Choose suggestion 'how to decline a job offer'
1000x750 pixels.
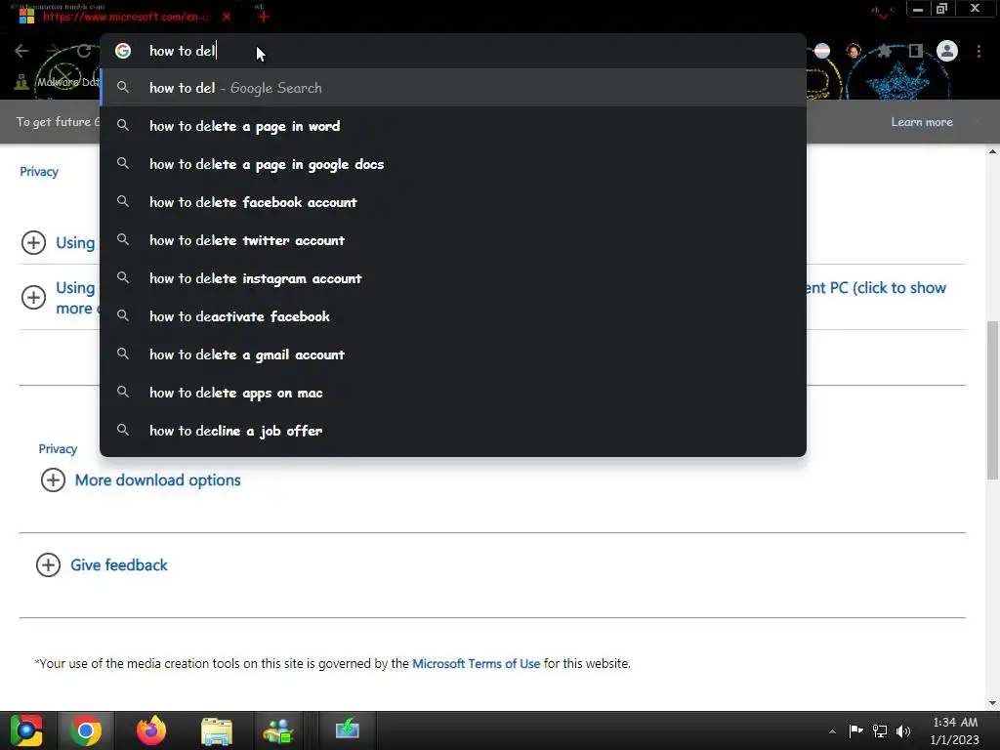click(453, 431)
